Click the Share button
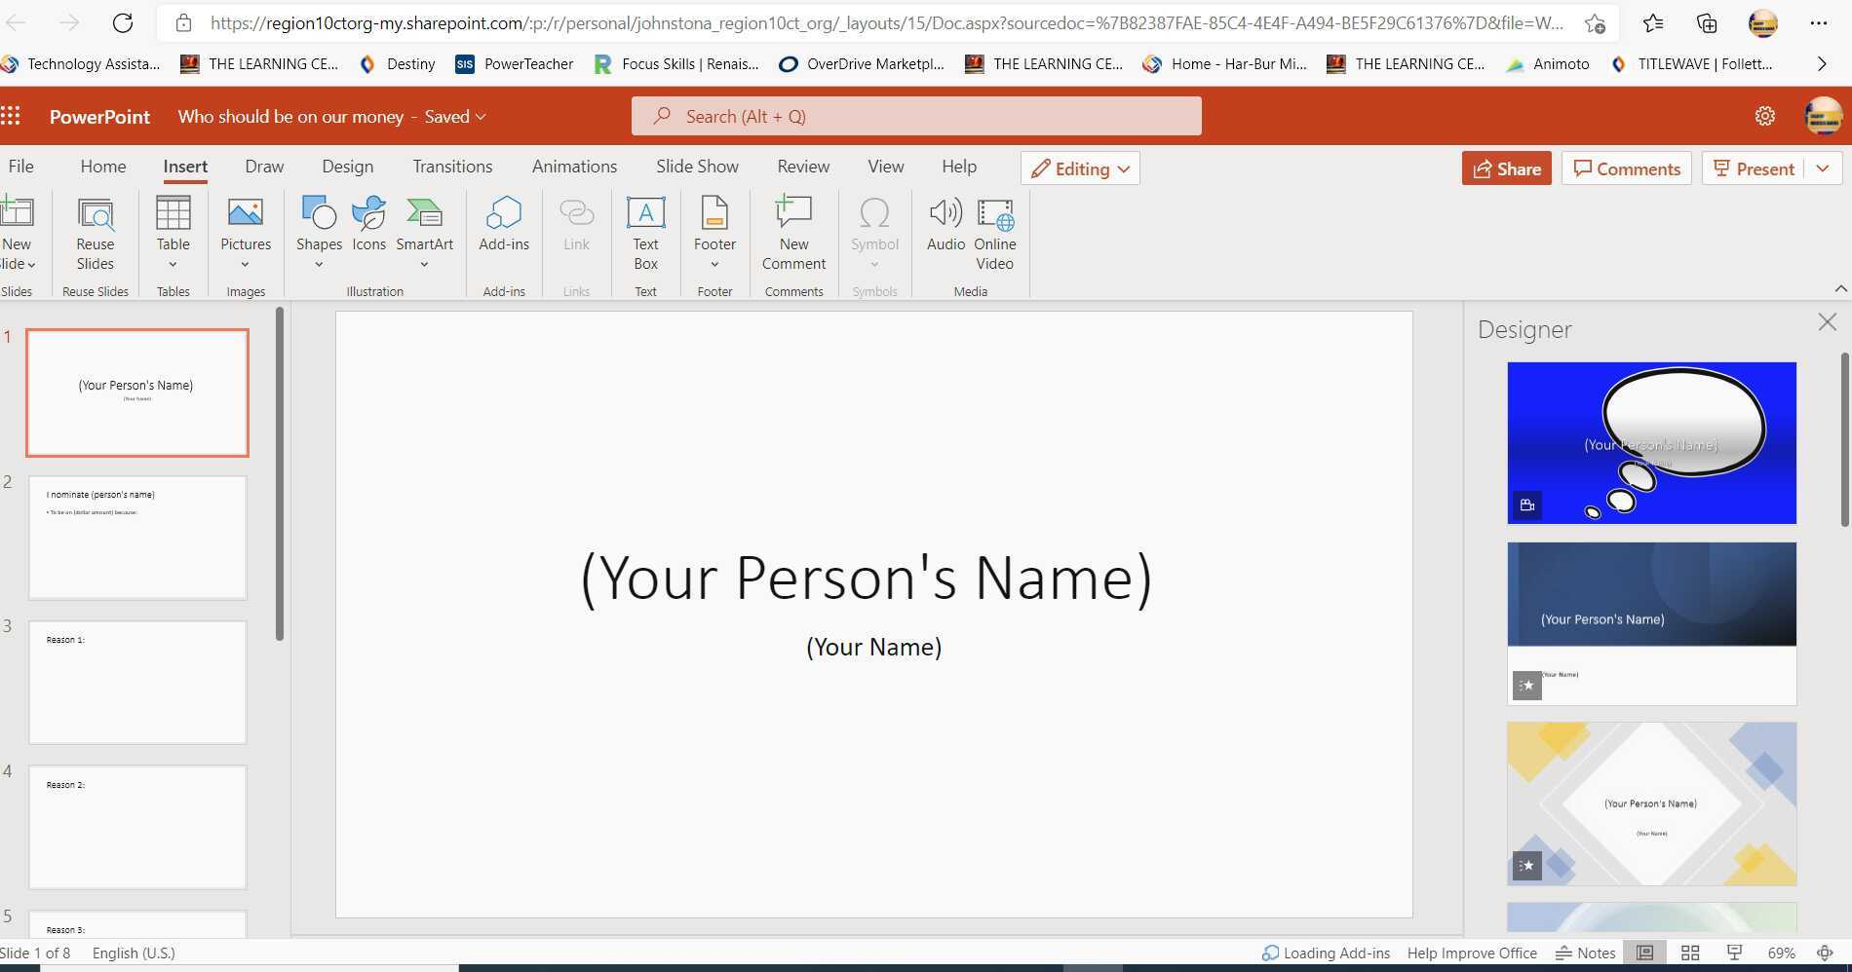This screenshot has height=972, width=1852. click(1506, 168)
